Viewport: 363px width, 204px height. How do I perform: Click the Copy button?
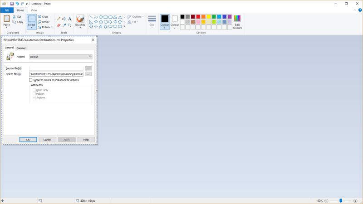pos(18,22)
